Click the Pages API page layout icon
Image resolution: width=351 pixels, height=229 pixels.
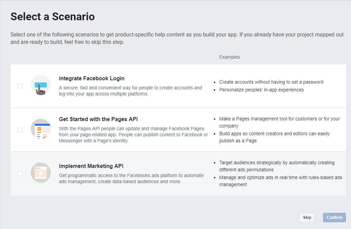pos(41,129)
